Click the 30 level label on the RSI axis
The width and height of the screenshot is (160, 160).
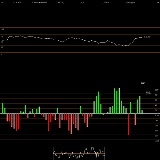point(2,47)
